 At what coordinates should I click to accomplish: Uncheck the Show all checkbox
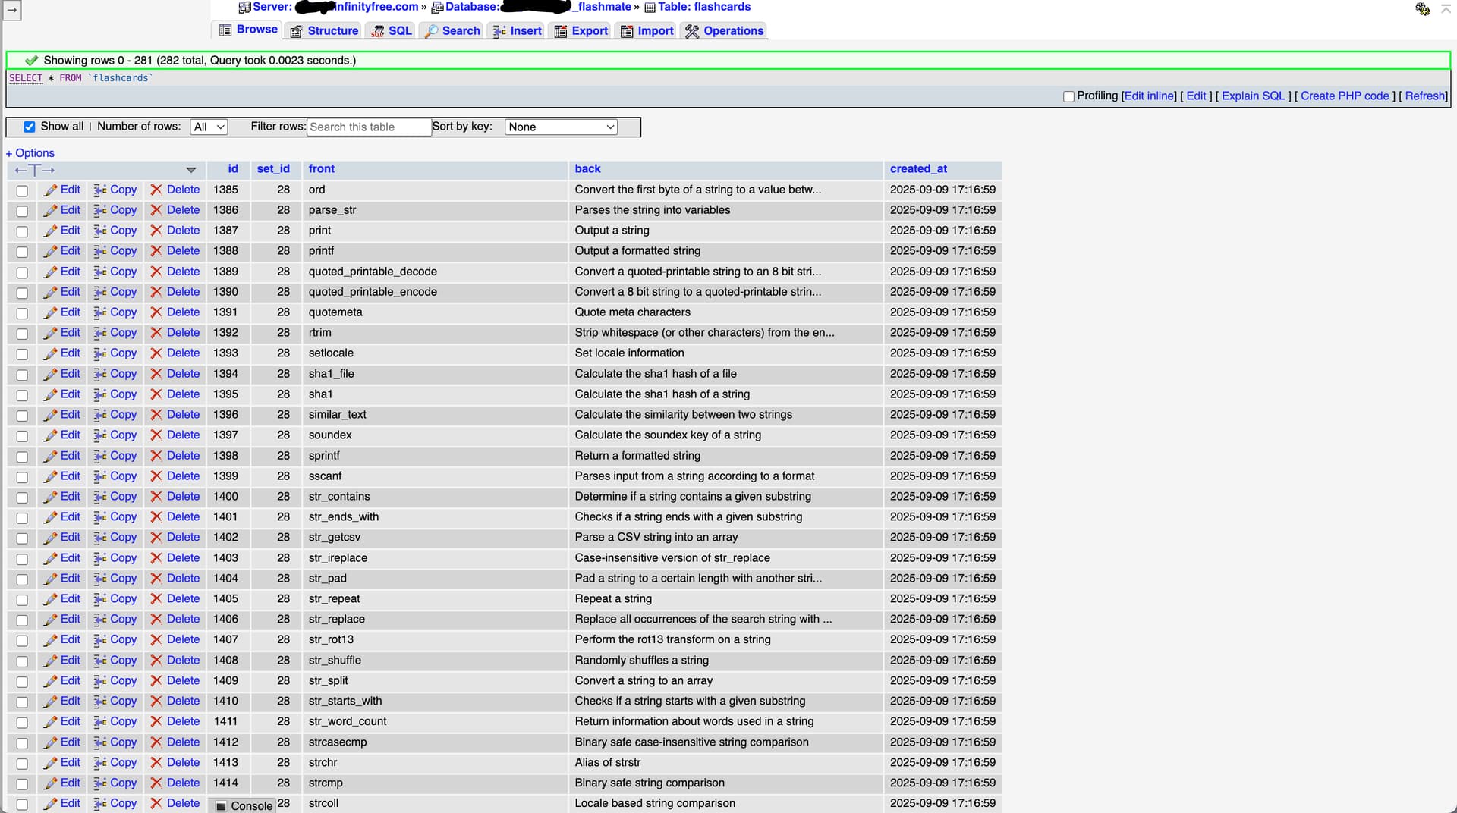pos(30,127)
